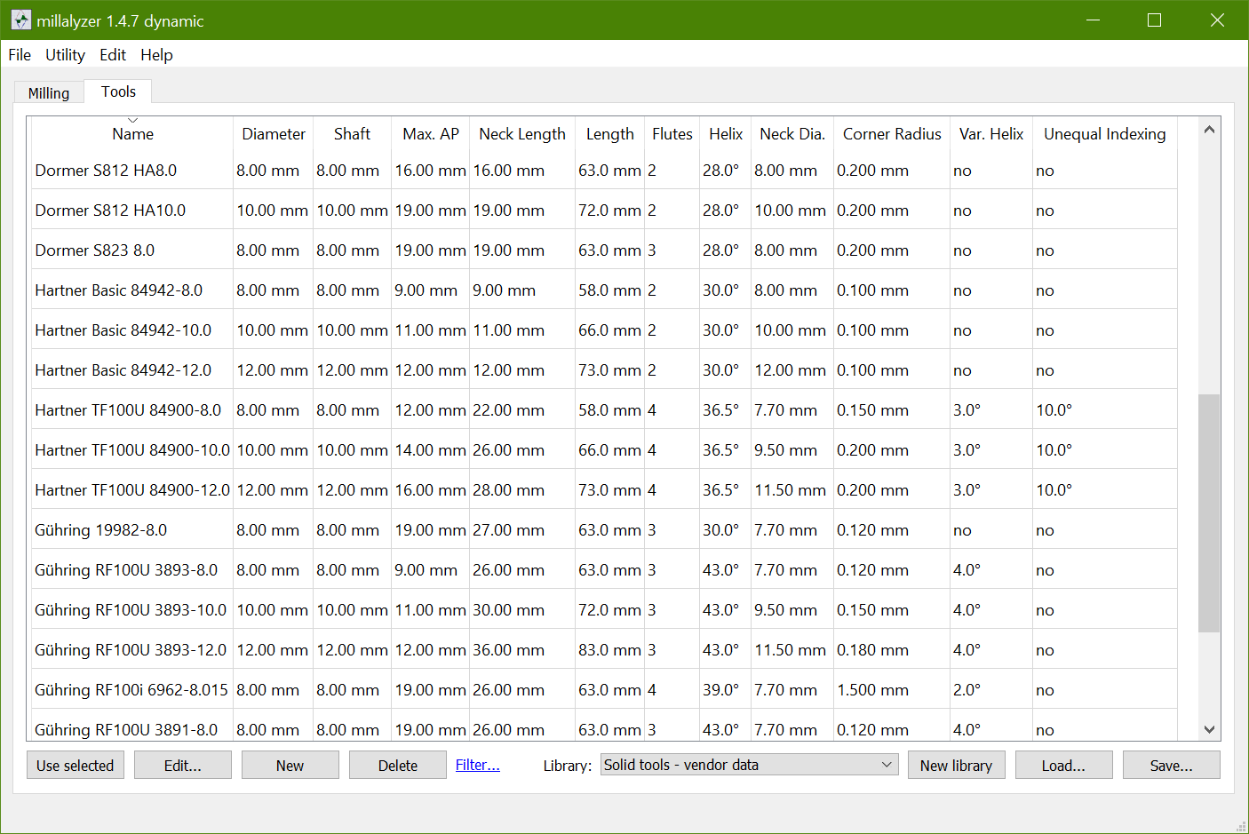Click the Use selected button
The image size is (1249, 834).
(76, 766)
